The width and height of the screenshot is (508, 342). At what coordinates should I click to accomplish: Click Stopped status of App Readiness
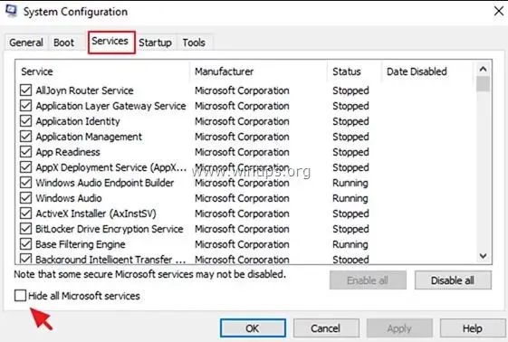point(350,152)
